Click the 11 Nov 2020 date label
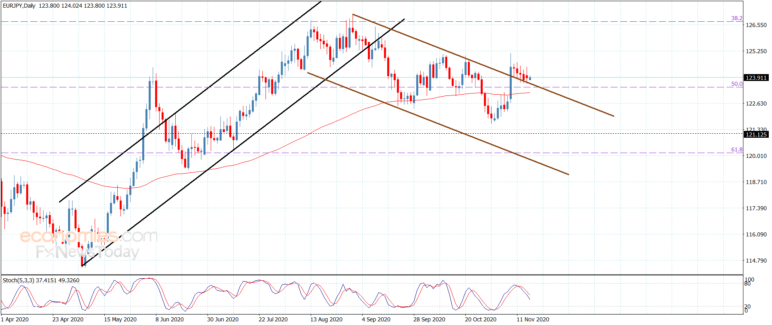 pyautogui.click(x=533, y=319)
